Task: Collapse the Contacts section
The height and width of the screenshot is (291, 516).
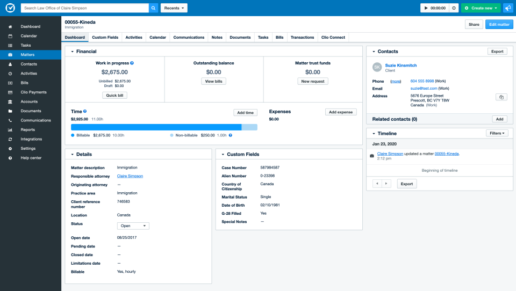Action: click(374, 52)
